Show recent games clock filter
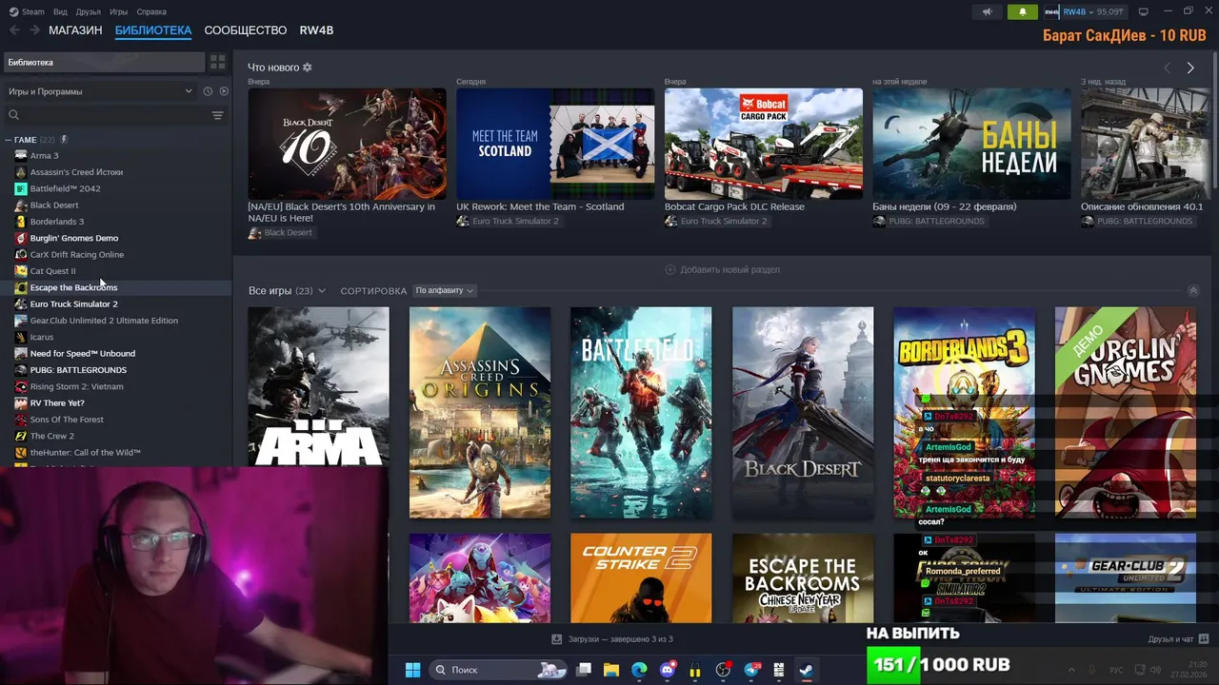 tap(208, 91)
